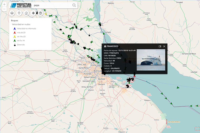Click the yellow 'de 14 a 23' arrow

pos(14,36)
